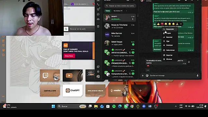Open the ESP LAA language indicator
This screenshot has height=117, width=208.
point(181,106)
